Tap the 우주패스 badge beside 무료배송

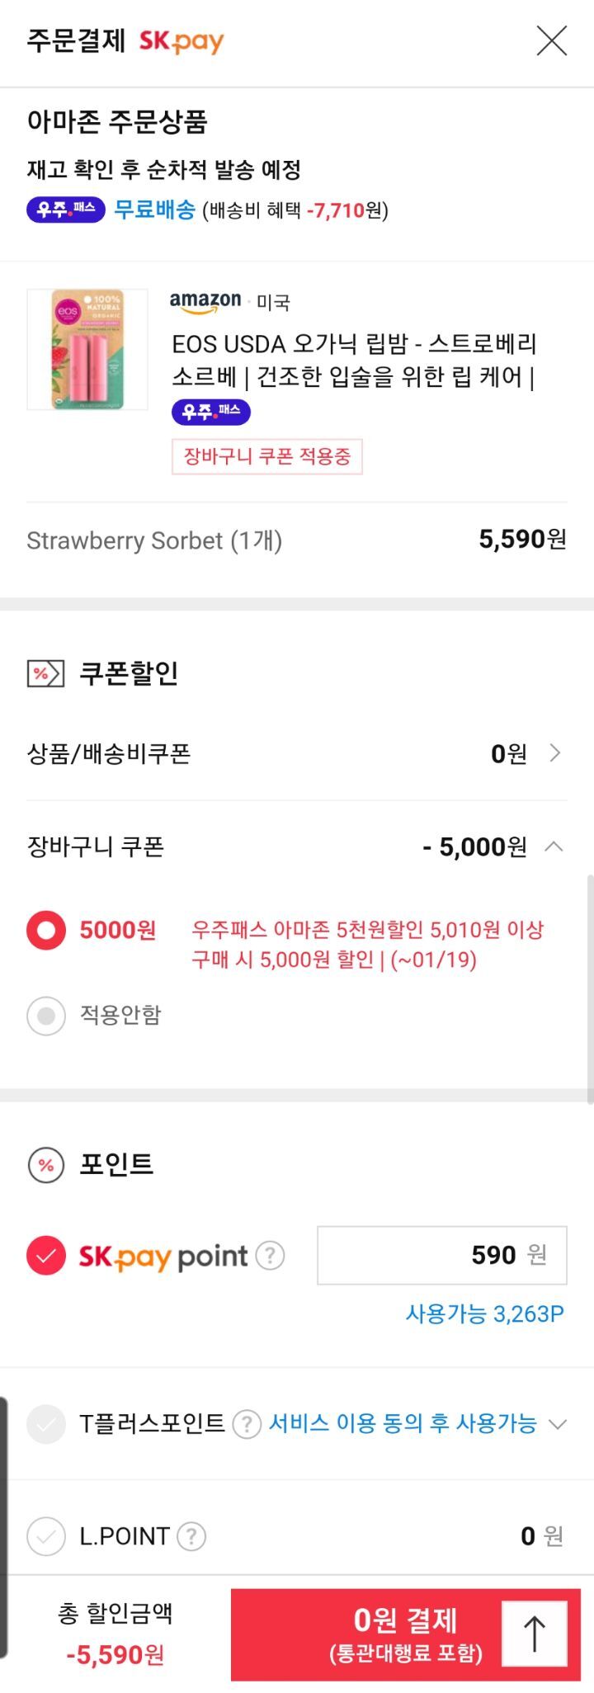pyautogui.click(x=66, y=210)
